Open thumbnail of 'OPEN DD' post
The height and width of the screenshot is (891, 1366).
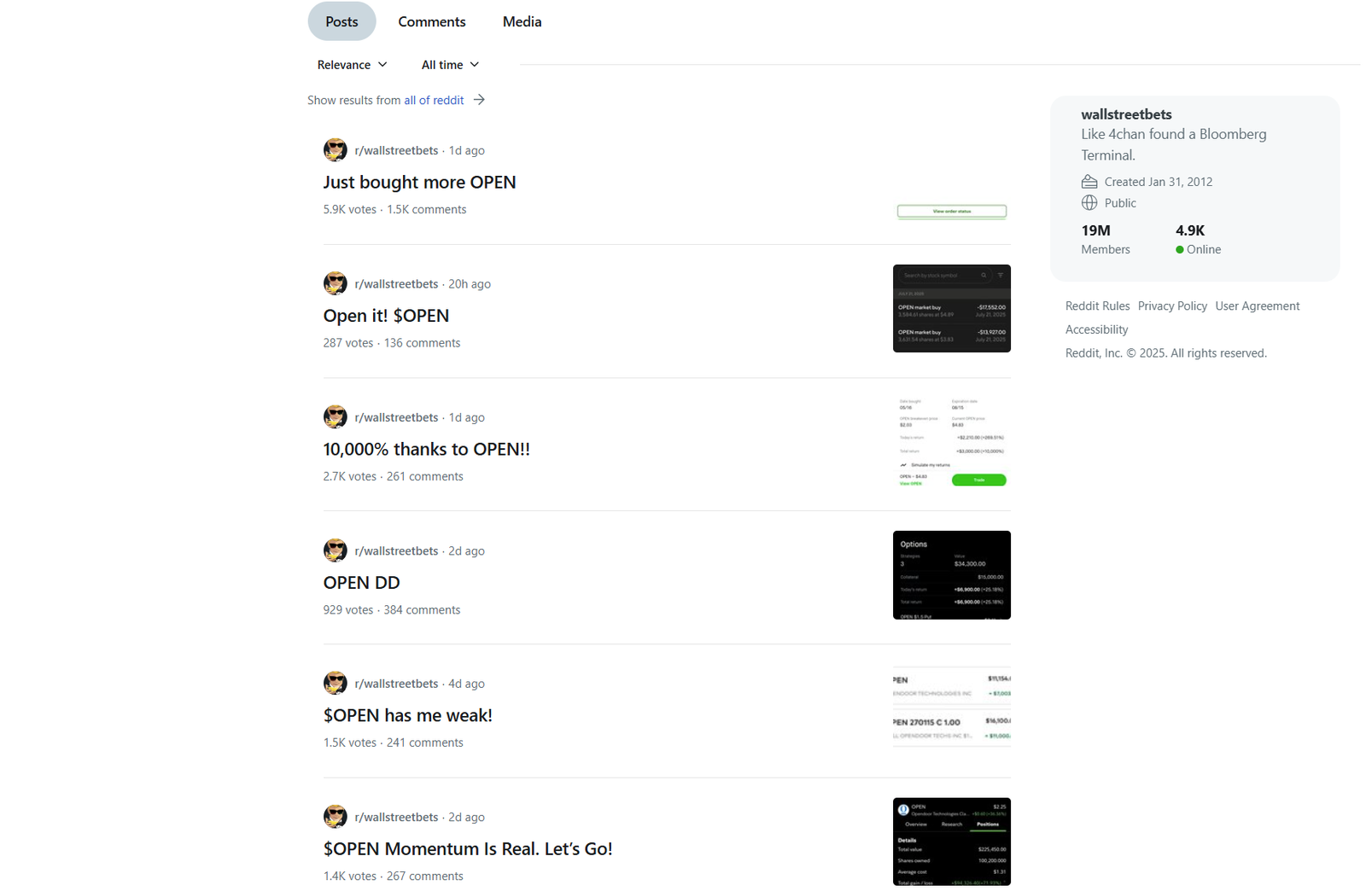coord(951,575)
